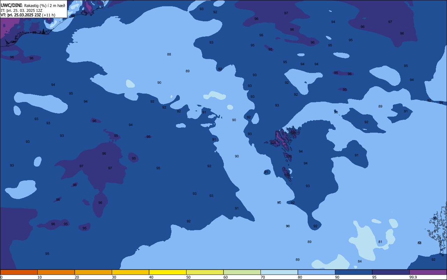Viewport: 447px width, 280px height.
Task: Click the '20' legend tick label
Action: (77, 277)
